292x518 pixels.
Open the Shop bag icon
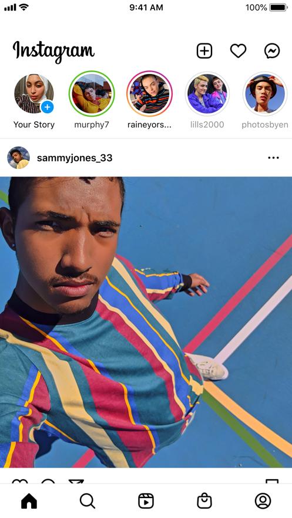pos(204,501)
